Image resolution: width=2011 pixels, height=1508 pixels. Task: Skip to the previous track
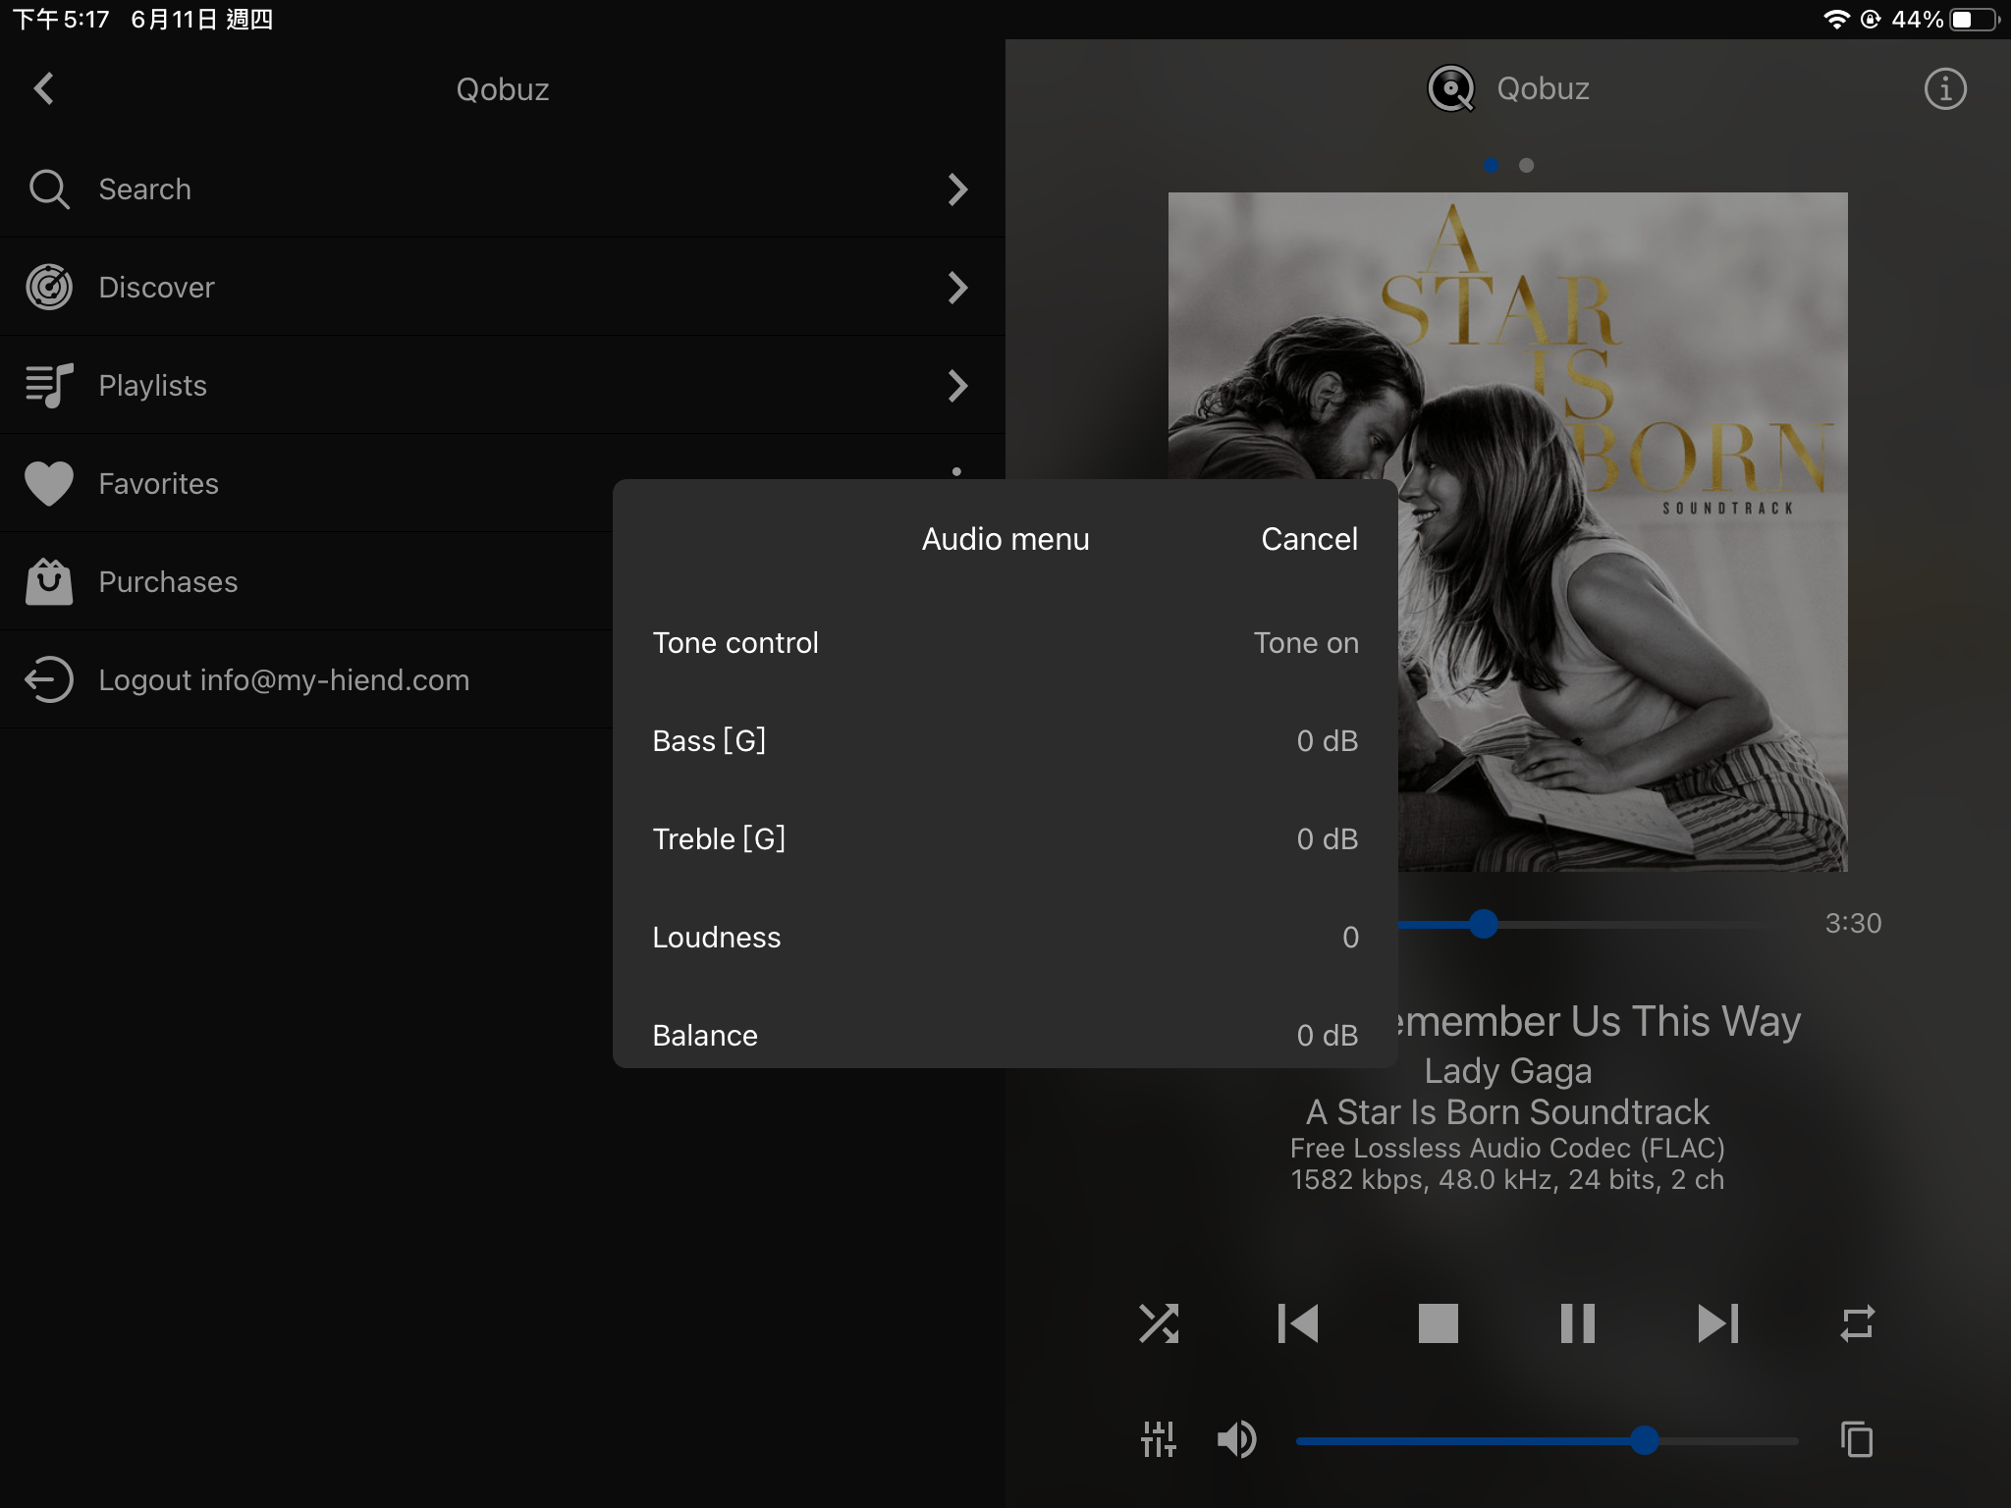click(1298, 1323)
